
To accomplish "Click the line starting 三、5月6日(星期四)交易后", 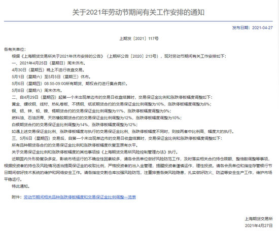I will [x=117, y=138].
